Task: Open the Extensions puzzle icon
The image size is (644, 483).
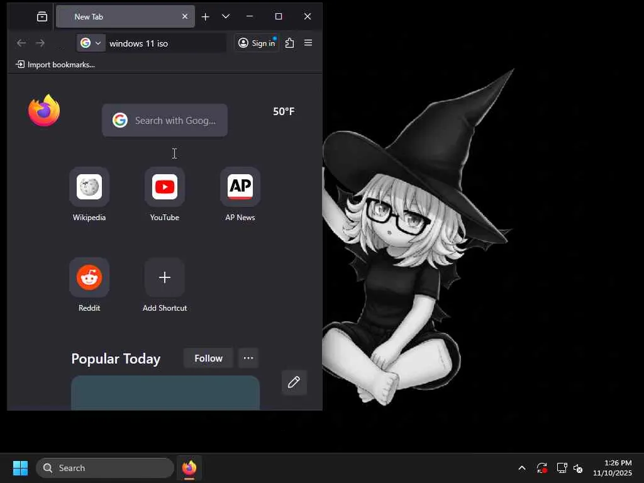Action: coord(289,43)
